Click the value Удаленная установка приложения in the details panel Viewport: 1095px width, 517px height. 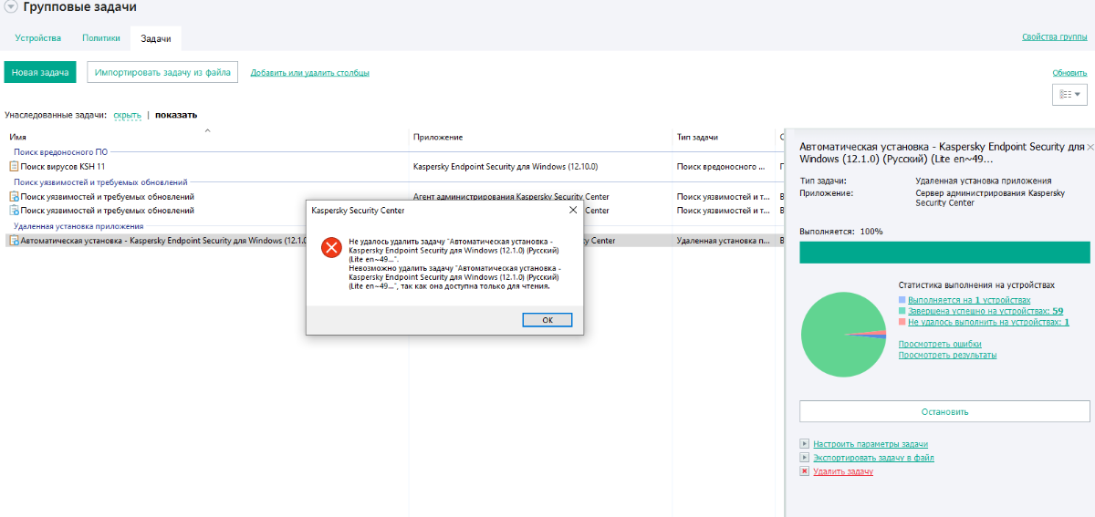(984, 181)
